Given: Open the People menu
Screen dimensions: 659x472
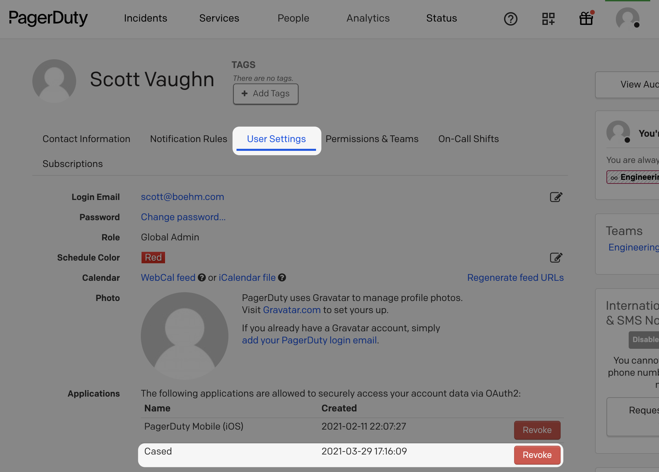Looking at the screenshot, I should pyautogui.click(x=293, y=18).
